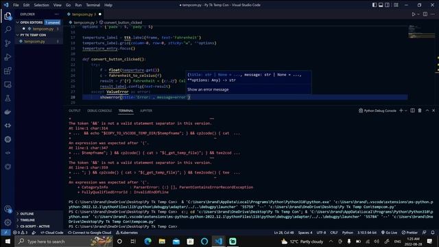Open the Docker whale view

click(8, 112)
